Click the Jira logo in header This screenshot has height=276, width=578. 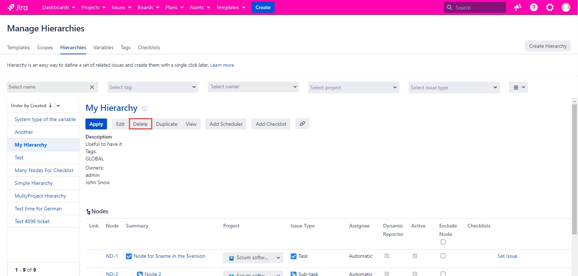coord(18,7)
